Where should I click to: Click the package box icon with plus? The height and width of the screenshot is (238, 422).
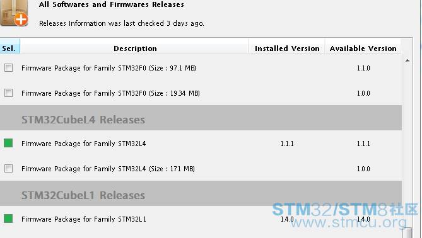[x=14, y=13]
